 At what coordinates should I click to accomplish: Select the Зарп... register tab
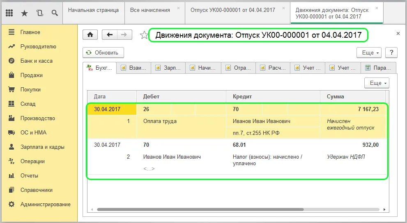pos(168,68)
